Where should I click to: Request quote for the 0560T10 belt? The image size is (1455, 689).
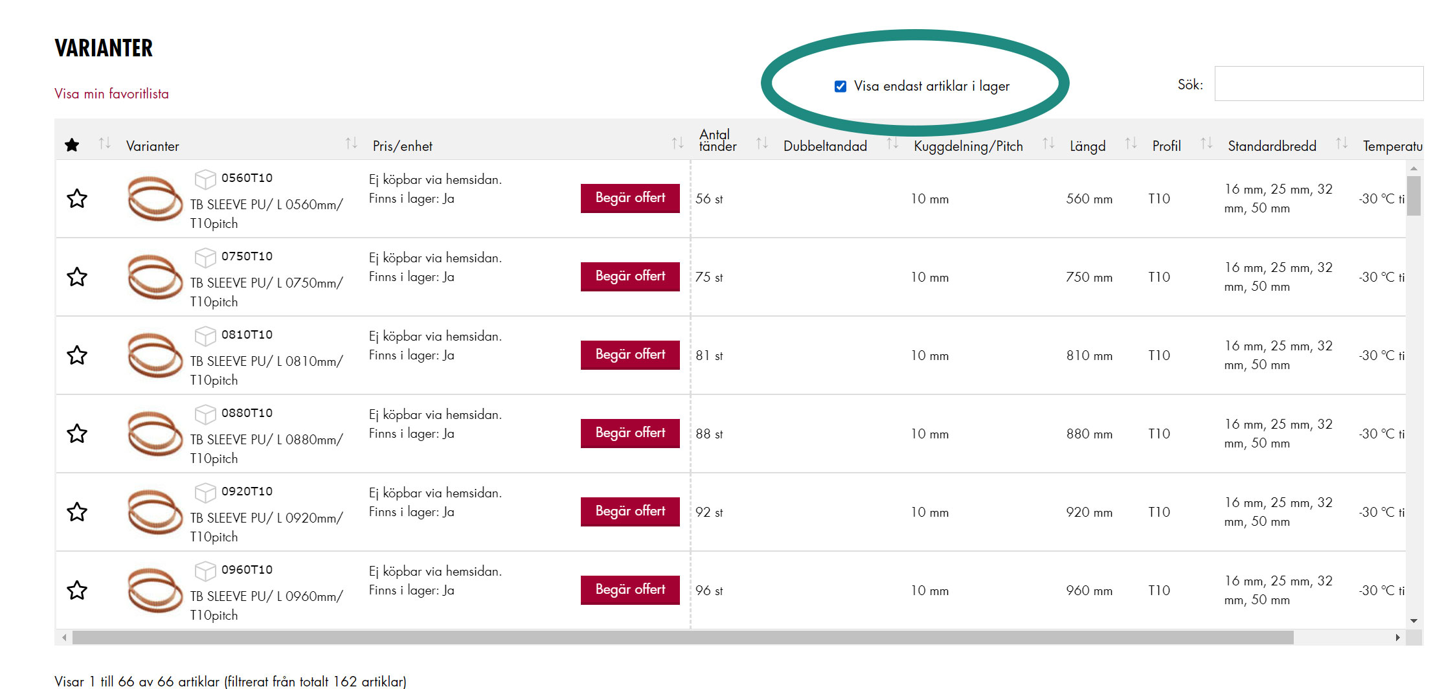[629, 198]
